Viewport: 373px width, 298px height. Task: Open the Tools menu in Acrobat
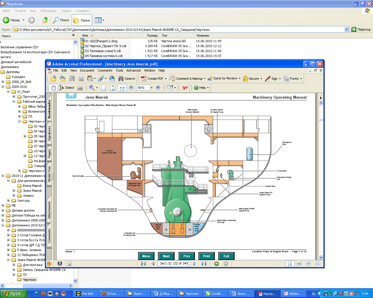point(119,70)
